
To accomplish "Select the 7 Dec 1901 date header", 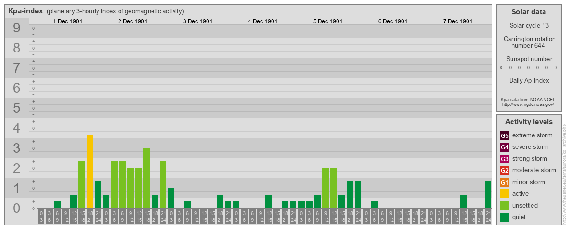I will coord(457,21).
